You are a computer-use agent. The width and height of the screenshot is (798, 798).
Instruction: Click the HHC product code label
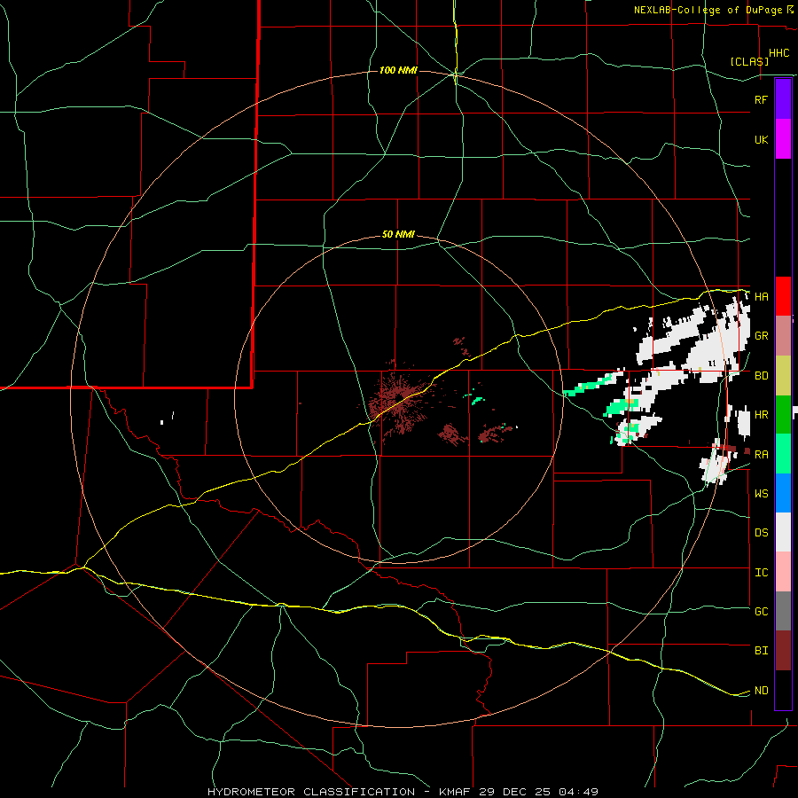(779, 53)
